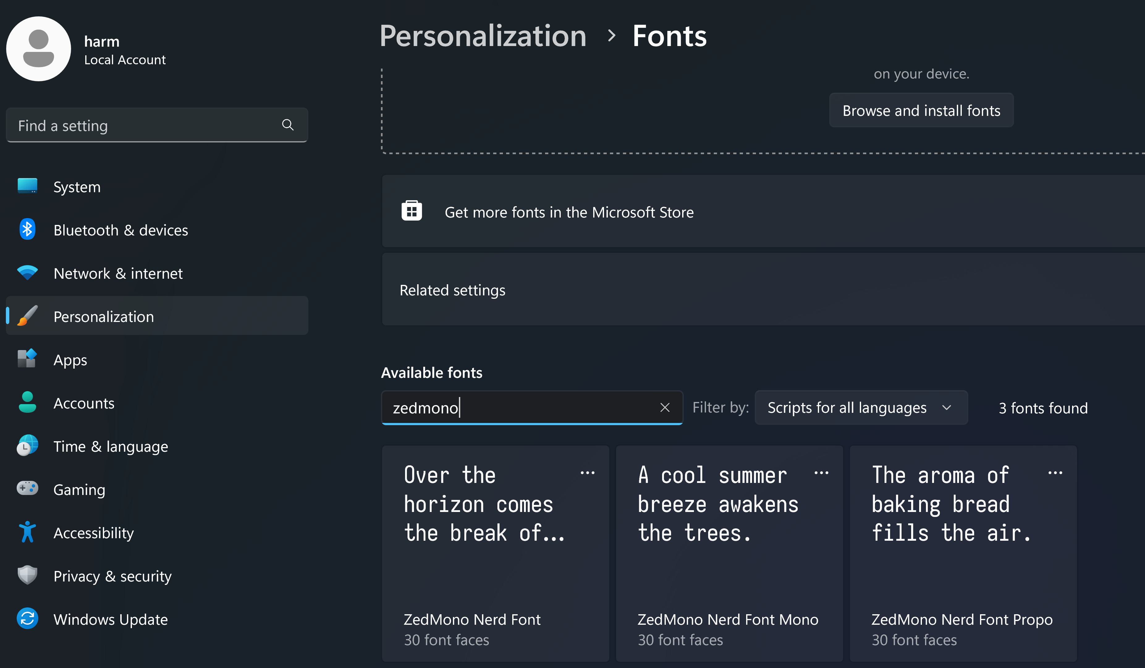Clear the zedmono font search text
Screen dimensions: 1145x668
[665, 408]
